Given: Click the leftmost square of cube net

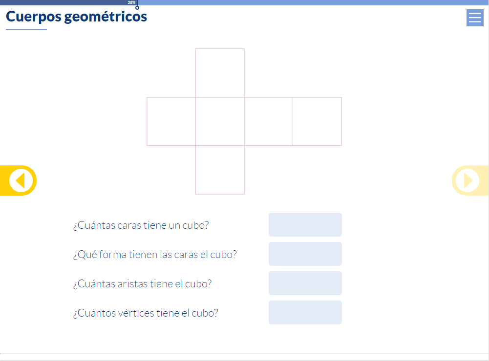Looking at the screenshot, I should coord(171,121).
